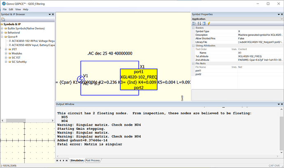Screen dimensions: 284x168
Task: Select ACT43850-102-RFPoL Voltage Regulator symbol
Action: tap(33, 41)
